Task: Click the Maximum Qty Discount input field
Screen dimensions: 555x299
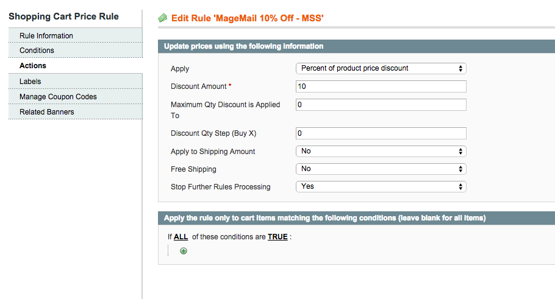Action: point(381,105)
